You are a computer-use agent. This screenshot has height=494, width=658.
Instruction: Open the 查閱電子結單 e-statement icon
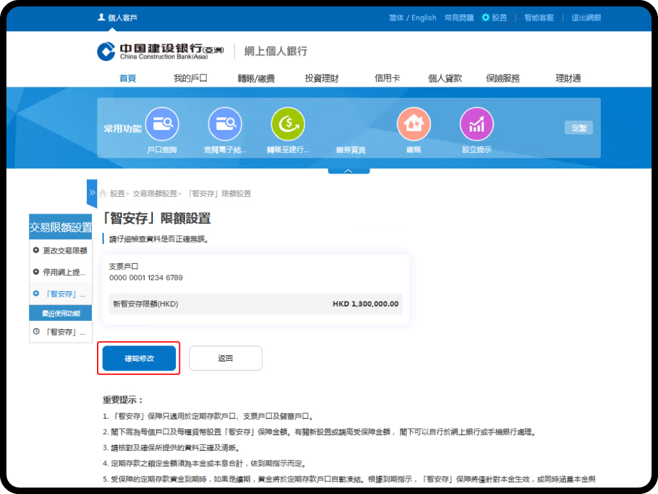click(x=225, y=124)
